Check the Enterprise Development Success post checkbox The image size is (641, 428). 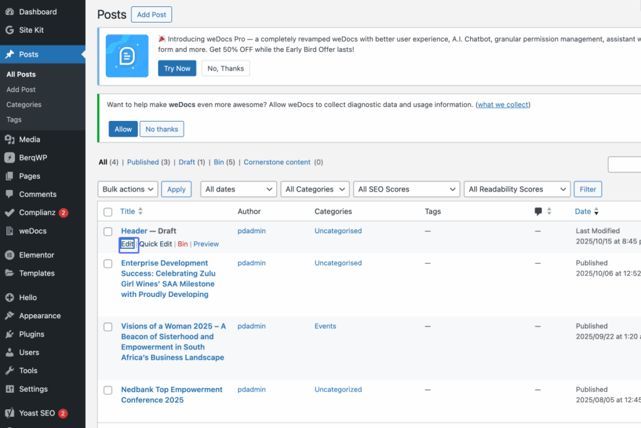click(x=108, y=264)
